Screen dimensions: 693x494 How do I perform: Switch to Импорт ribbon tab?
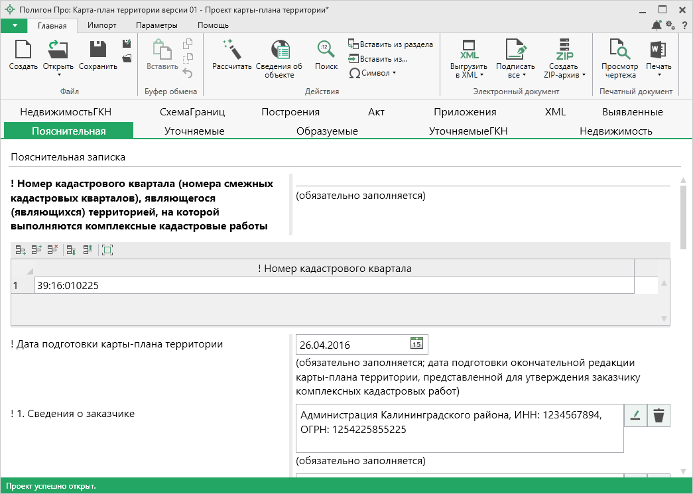(x=101, y=25)
